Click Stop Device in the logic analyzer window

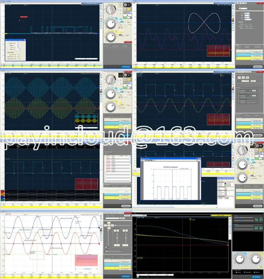126,206
